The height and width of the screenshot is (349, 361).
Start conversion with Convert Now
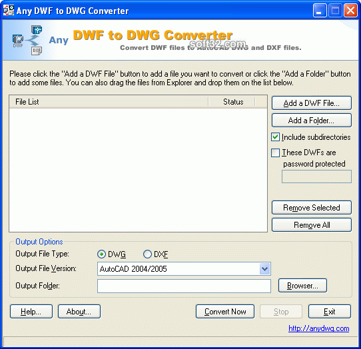[x=225, y=312]
